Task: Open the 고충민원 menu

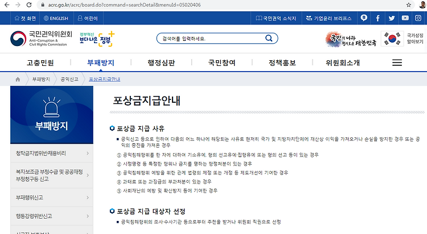Action: click(40, 63)
